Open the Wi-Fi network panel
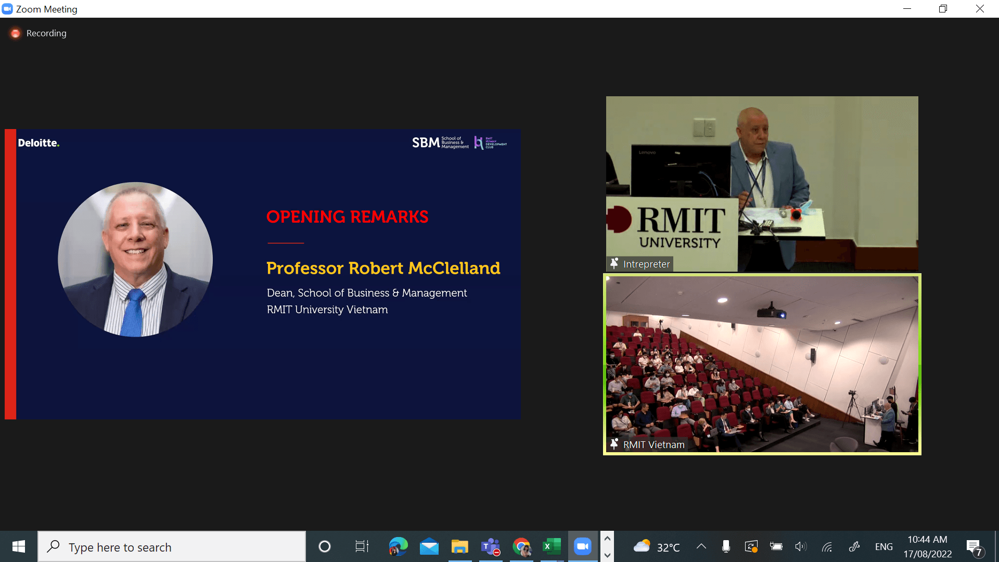 [x=827, y=546]
